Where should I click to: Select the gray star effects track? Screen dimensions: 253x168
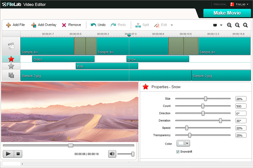11,66
